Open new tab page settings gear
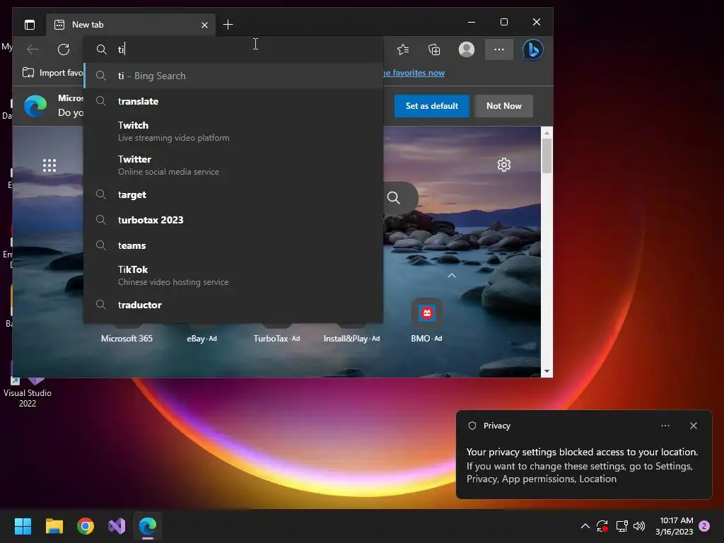This screenshot has height=543, width=724. [x=503, y=165]
